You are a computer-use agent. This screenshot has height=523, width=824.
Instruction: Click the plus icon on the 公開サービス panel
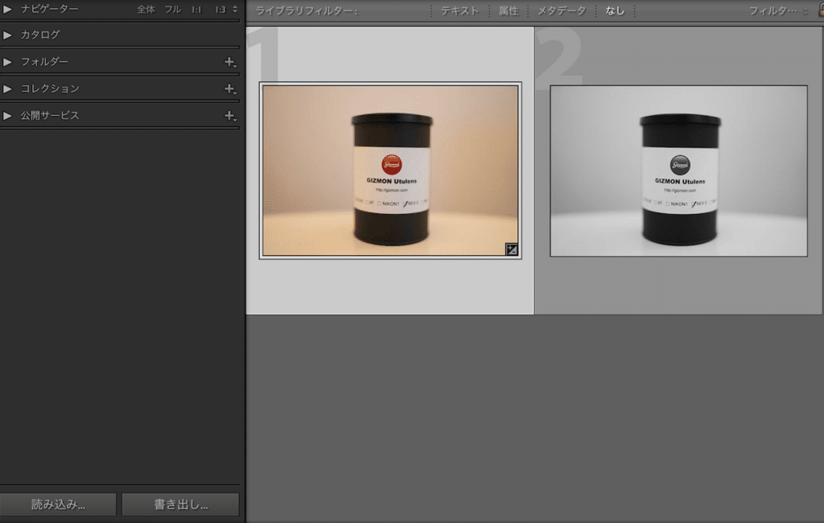[229, 116]
